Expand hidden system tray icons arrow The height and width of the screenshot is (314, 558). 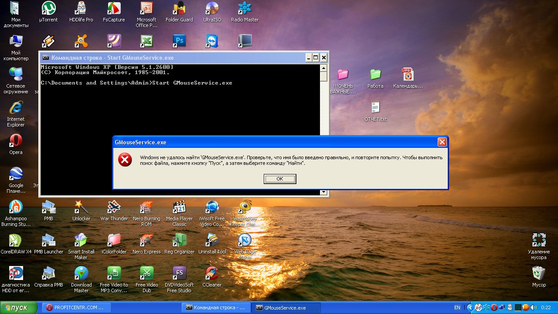(470, 307)
